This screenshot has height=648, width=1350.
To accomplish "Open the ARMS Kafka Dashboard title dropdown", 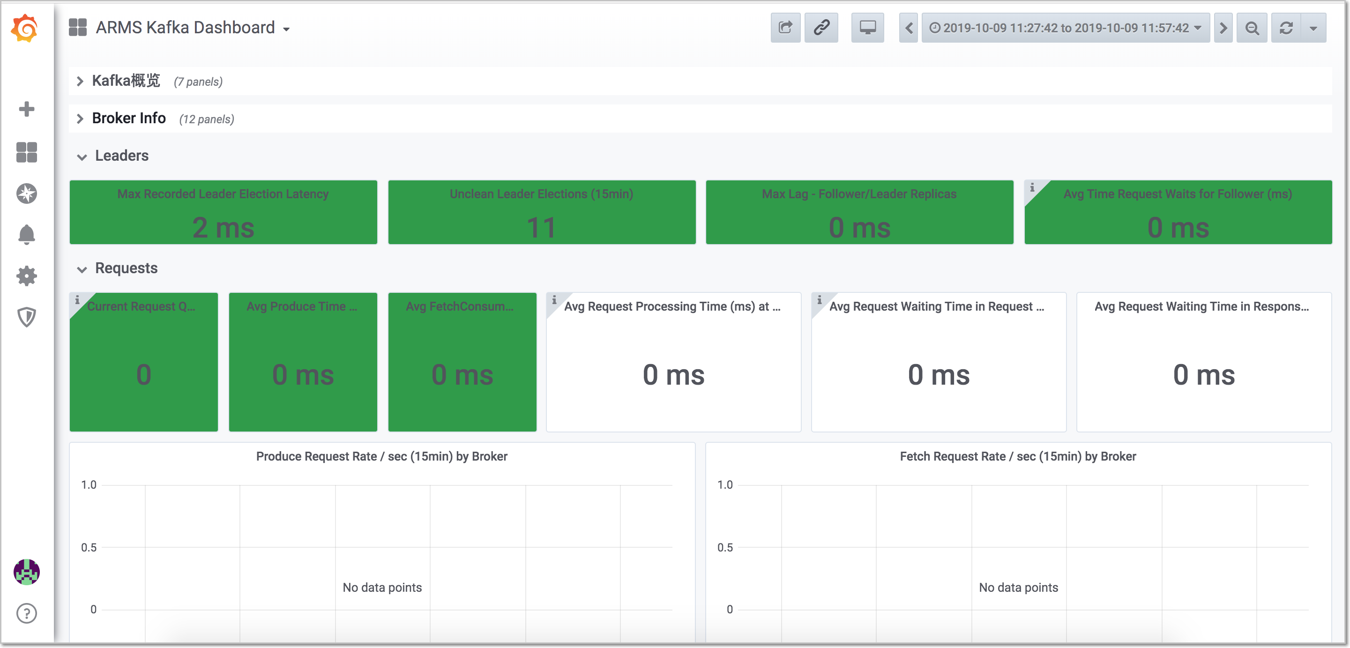I will (x=192, y=27).
